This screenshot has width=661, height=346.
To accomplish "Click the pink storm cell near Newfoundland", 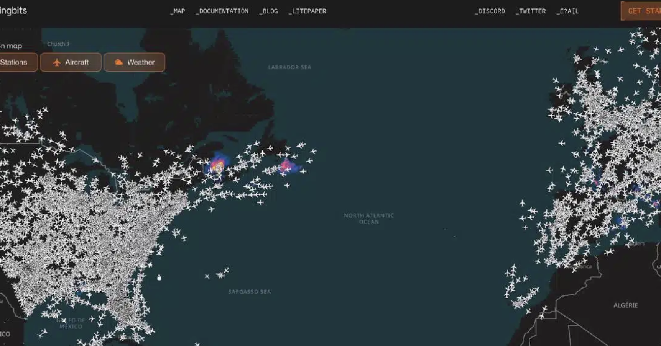I will coord(286,166).
